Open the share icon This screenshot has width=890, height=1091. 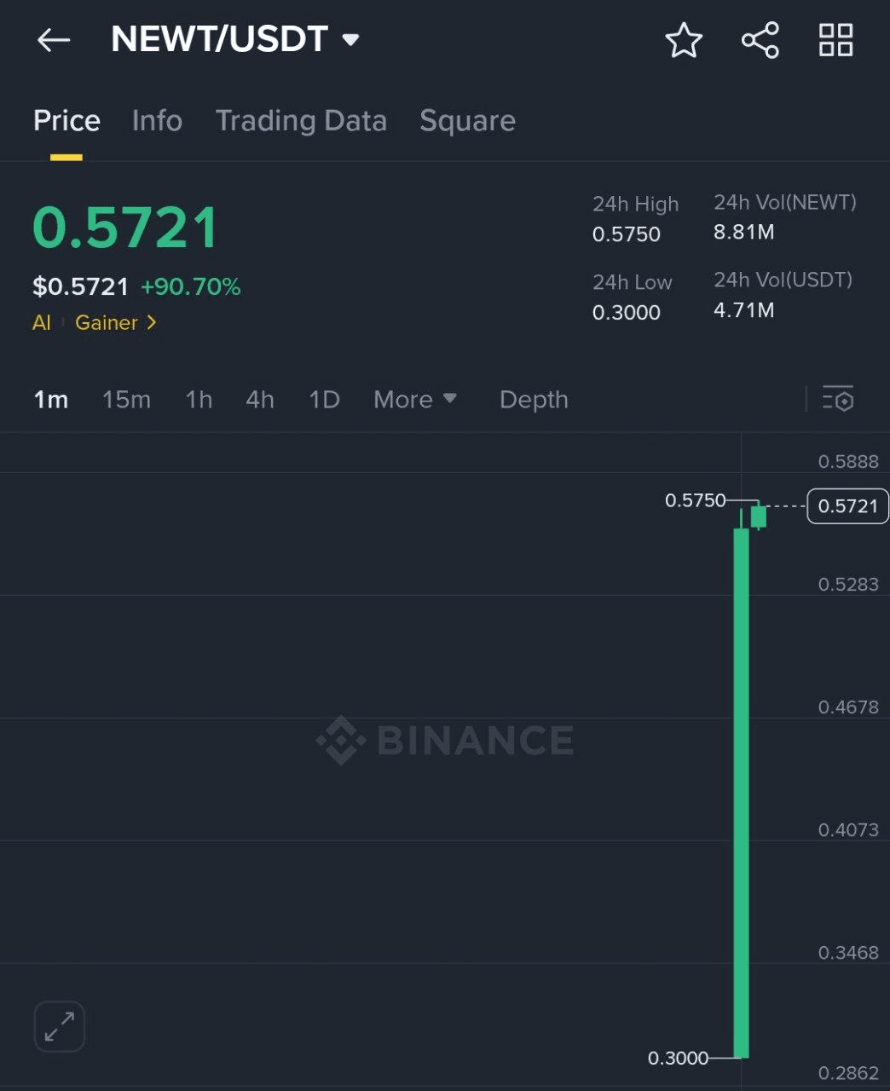(x=760, y=40)
